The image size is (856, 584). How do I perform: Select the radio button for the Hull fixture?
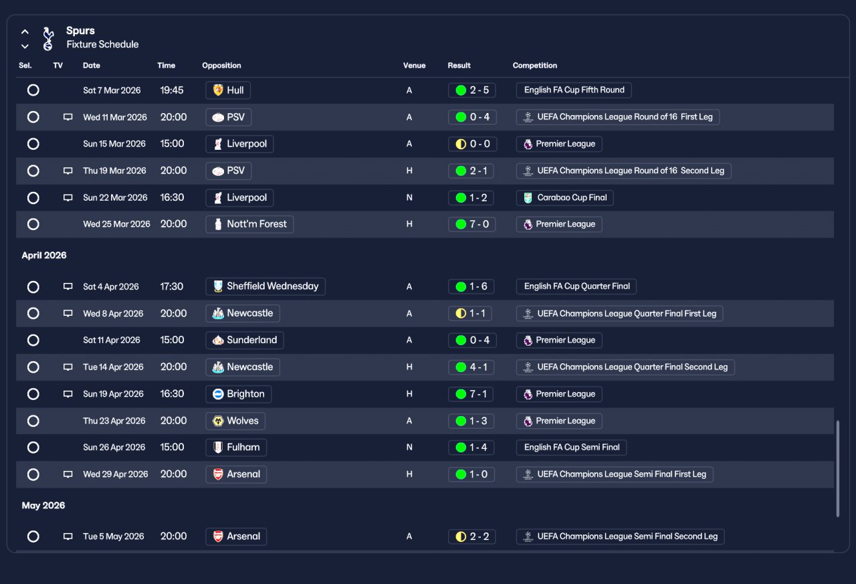[x=33, y=90]
